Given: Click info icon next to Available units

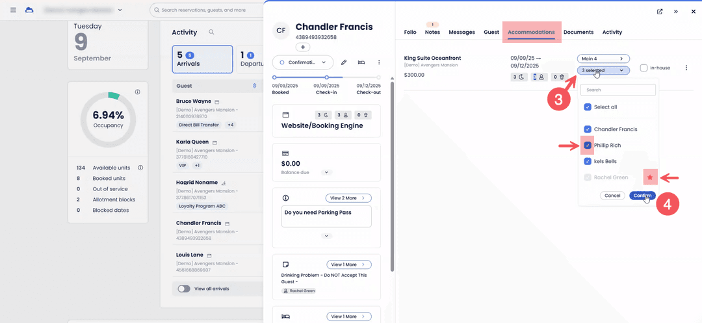Looking at the screenshot, I should 140,168.
